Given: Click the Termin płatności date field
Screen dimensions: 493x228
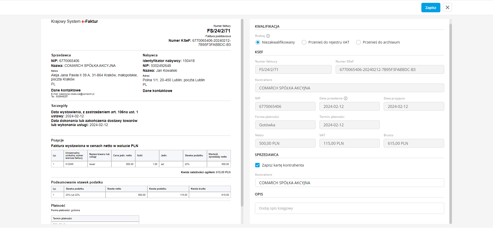Looking at the screenshot, I should tap(349, 125).
